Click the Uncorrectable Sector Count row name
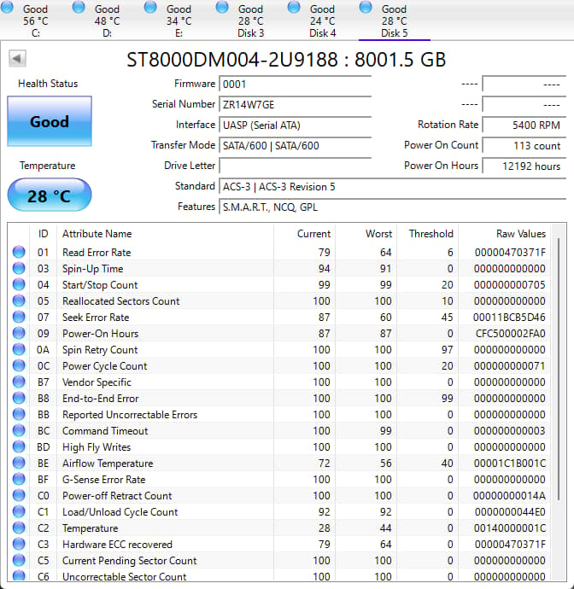 [x=124, y=576]
